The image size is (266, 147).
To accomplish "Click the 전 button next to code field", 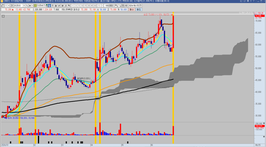I will [x=12, y=5].
